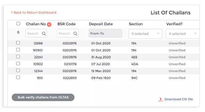The width and height of the screenshot is (205, 112).
Task: Click Unverified status for challan 12344
Action: pos(177,71)
